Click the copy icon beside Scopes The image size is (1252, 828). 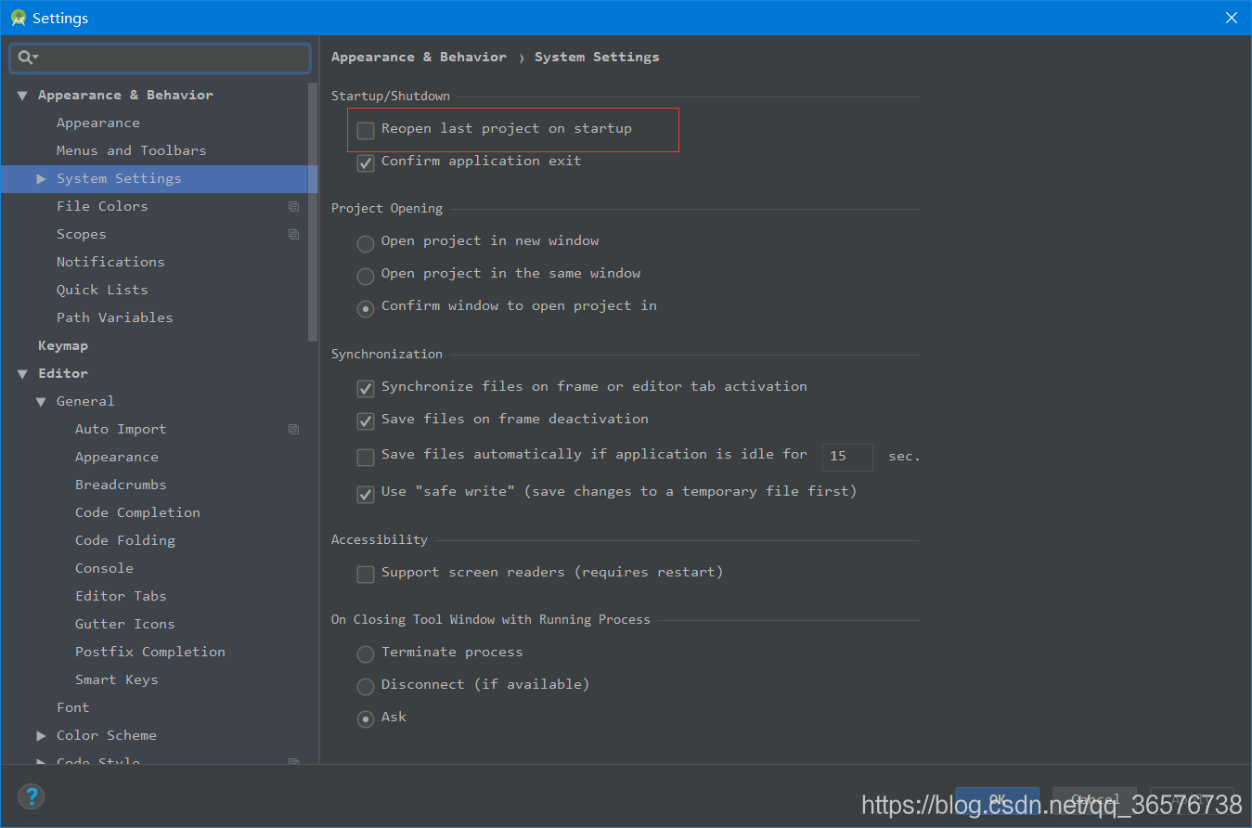pos(293,234)
